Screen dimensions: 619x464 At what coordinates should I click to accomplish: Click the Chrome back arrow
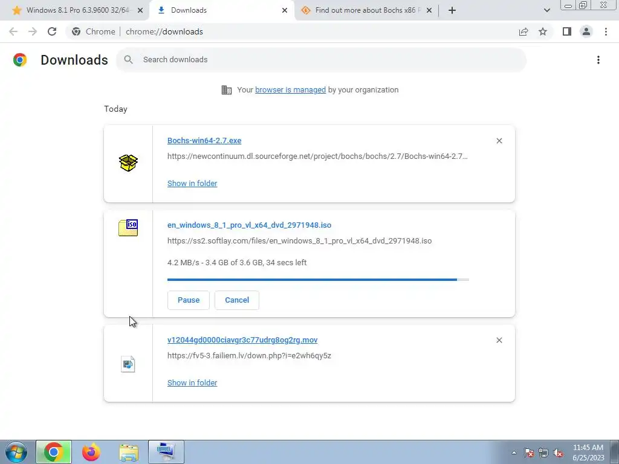click(x=13, y=31)
